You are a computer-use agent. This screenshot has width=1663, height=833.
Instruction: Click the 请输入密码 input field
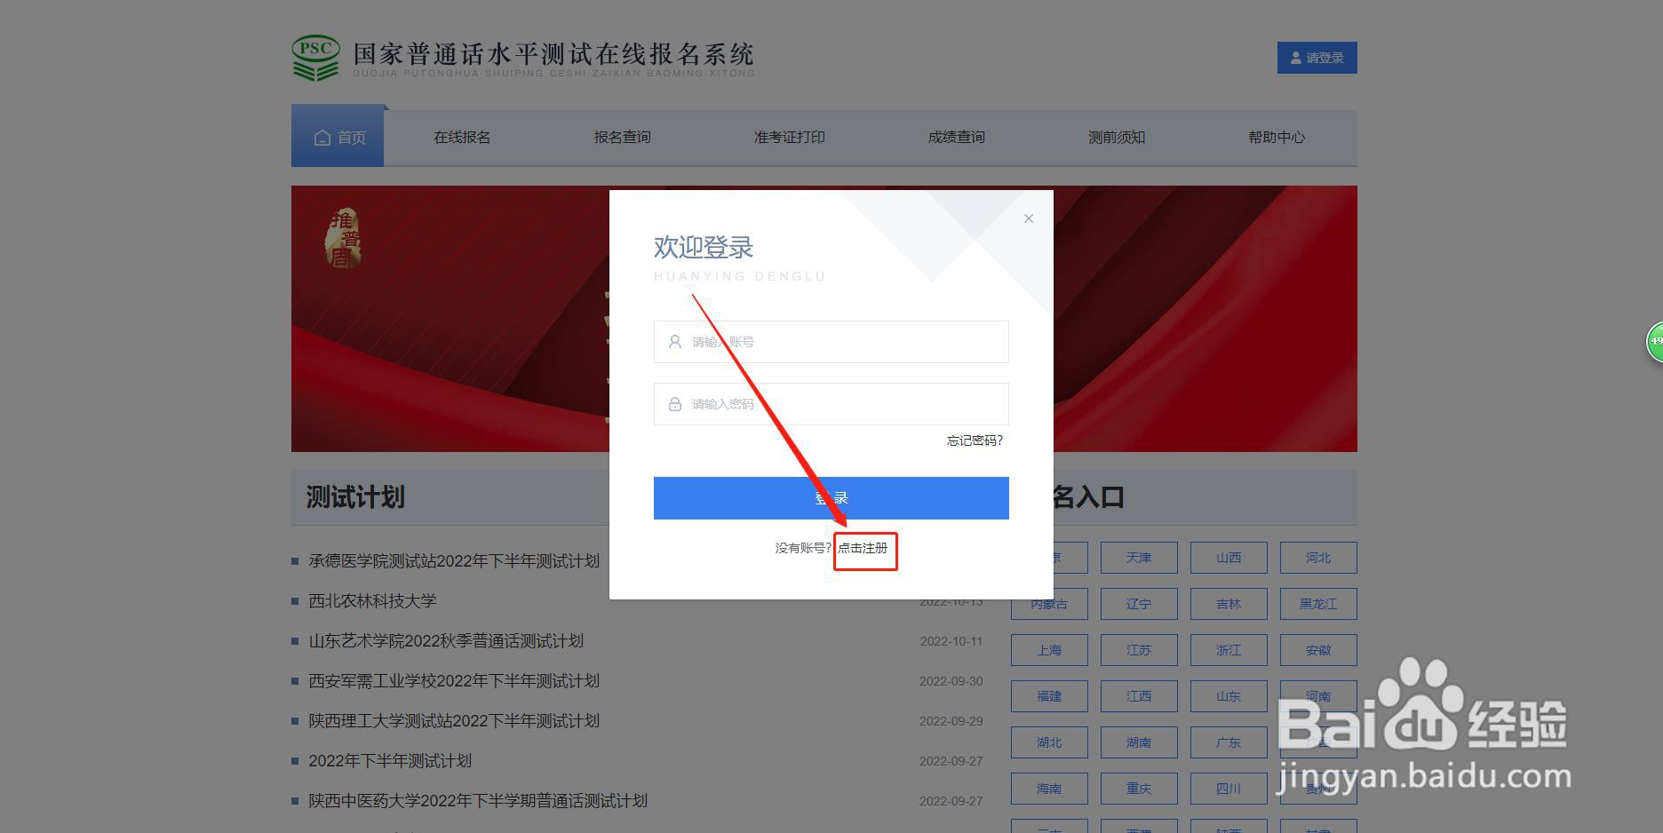[x=831, y=404]
